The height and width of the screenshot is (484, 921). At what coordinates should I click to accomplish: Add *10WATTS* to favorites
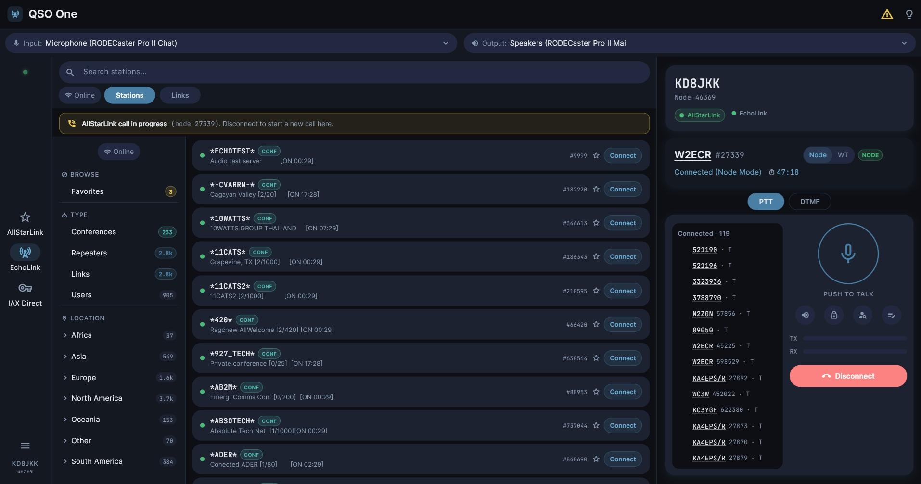coord(596,223)
